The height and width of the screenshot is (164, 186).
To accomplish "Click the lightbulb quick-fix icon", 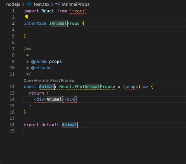I will pos(27,17).
